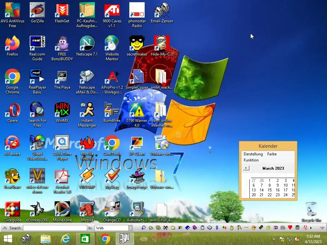The image size is (327, 245).
Task: Launch Netscape 7.1 from desktop
Action: pyautogui.click(x=87, y=46)
